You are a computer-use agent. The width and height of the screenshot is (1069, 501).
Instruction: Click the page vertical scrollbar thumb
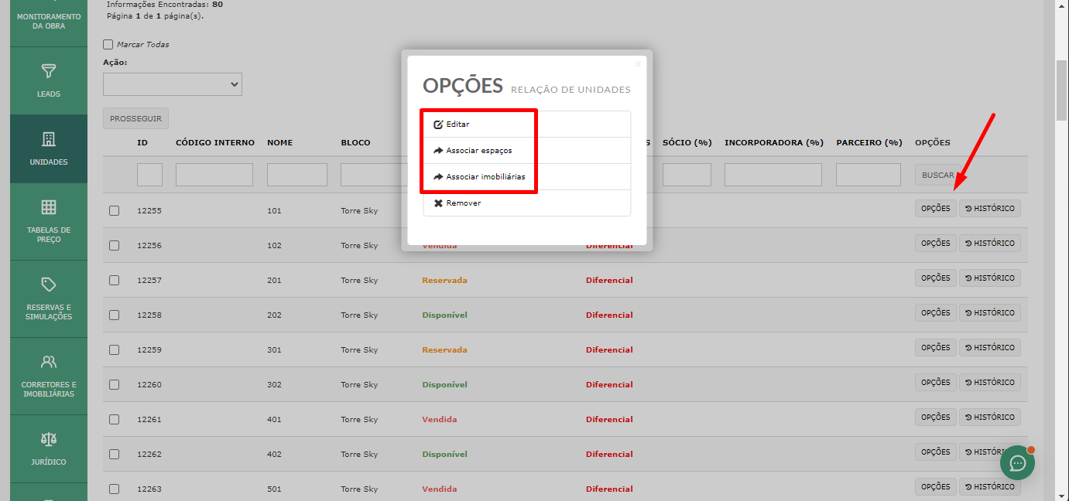(x=1062, y=90)
